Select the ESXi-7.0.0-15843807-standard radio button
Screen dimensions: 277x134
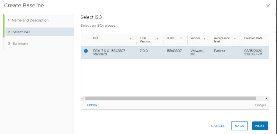tap(85, 51)
